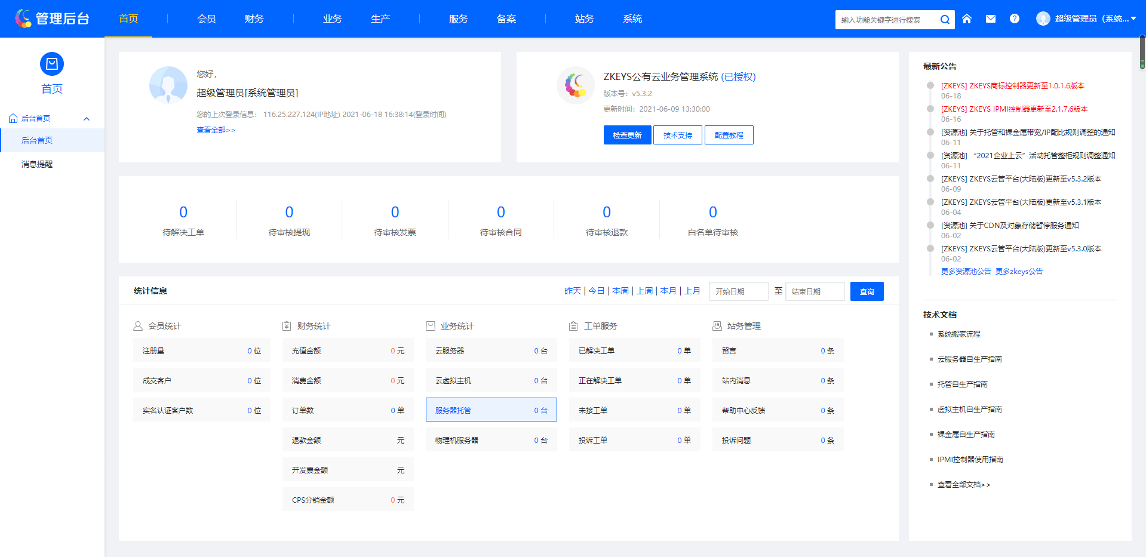Image resolution: width=1146 pixels, height=557 pixels.
Task: Click the 财务统计 icon
Action: tap(287, 326)
